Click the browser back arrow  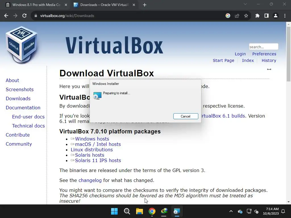pyautogui.click(x=6, y=16)
